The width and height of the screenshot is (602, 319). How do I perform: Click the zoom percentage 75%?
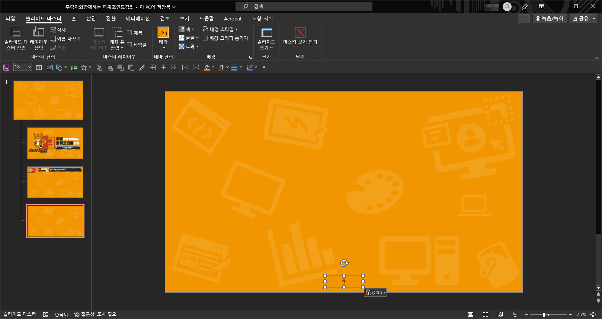[x=581, y=315]
